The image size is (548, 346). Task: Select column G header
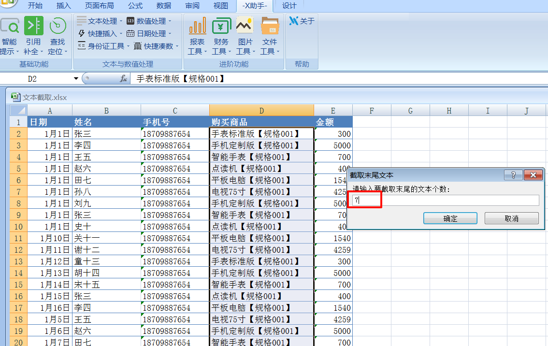pos(410,111)
